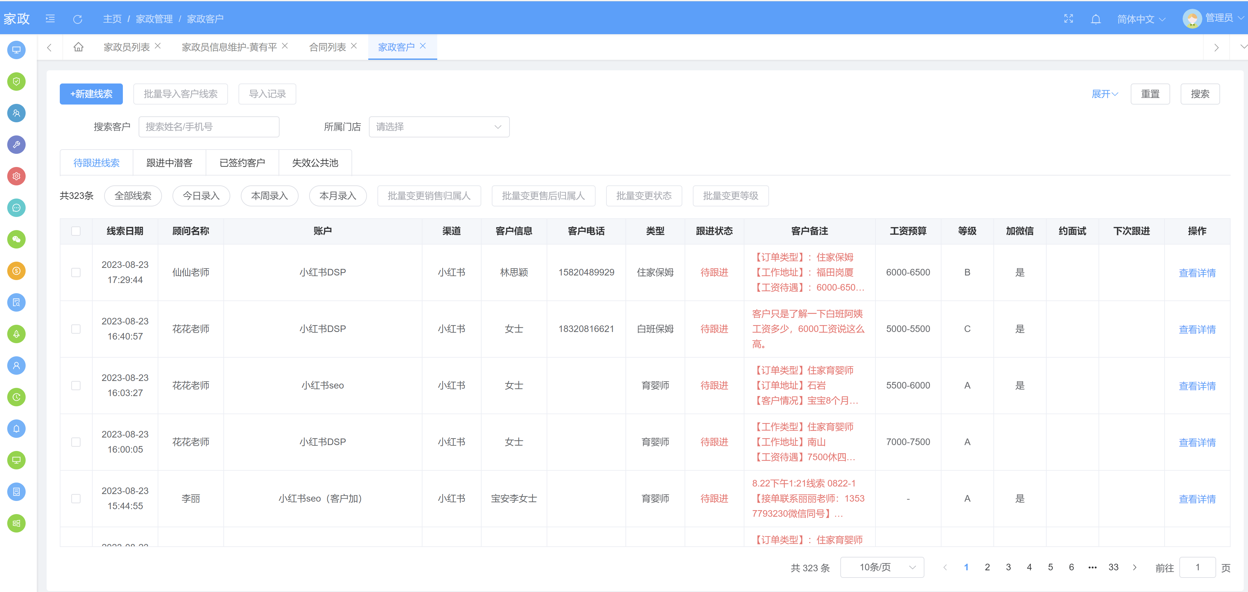The height and width of the screenshot is (592, 1248).
Task: Switch to the 跟进中潜客 tab
Action: click(169, 163)
